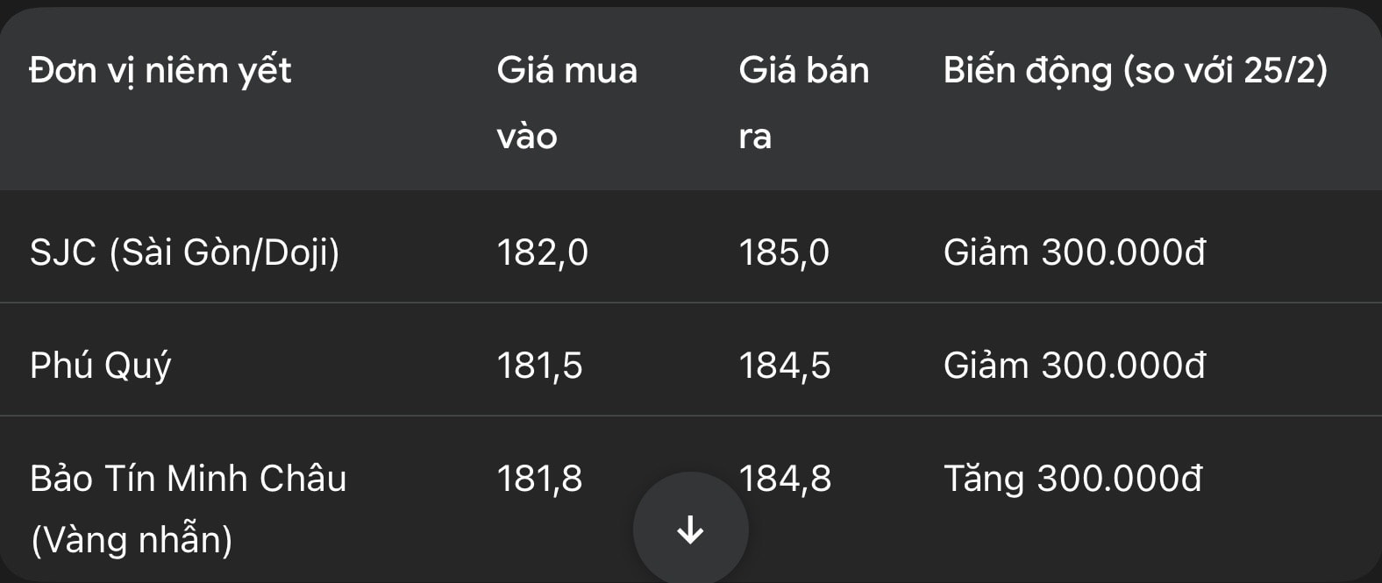The image size is (1382, 583).
Task: Click the "(Vàng nhẫn)" text line
Action: 132,539
